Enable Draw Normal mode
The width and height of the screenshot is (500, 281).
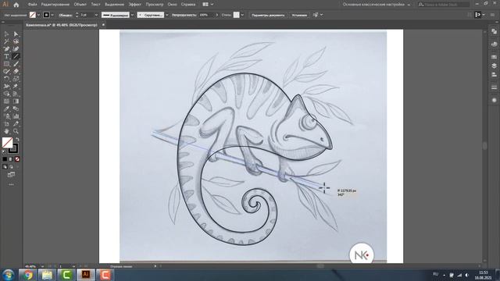5,166
